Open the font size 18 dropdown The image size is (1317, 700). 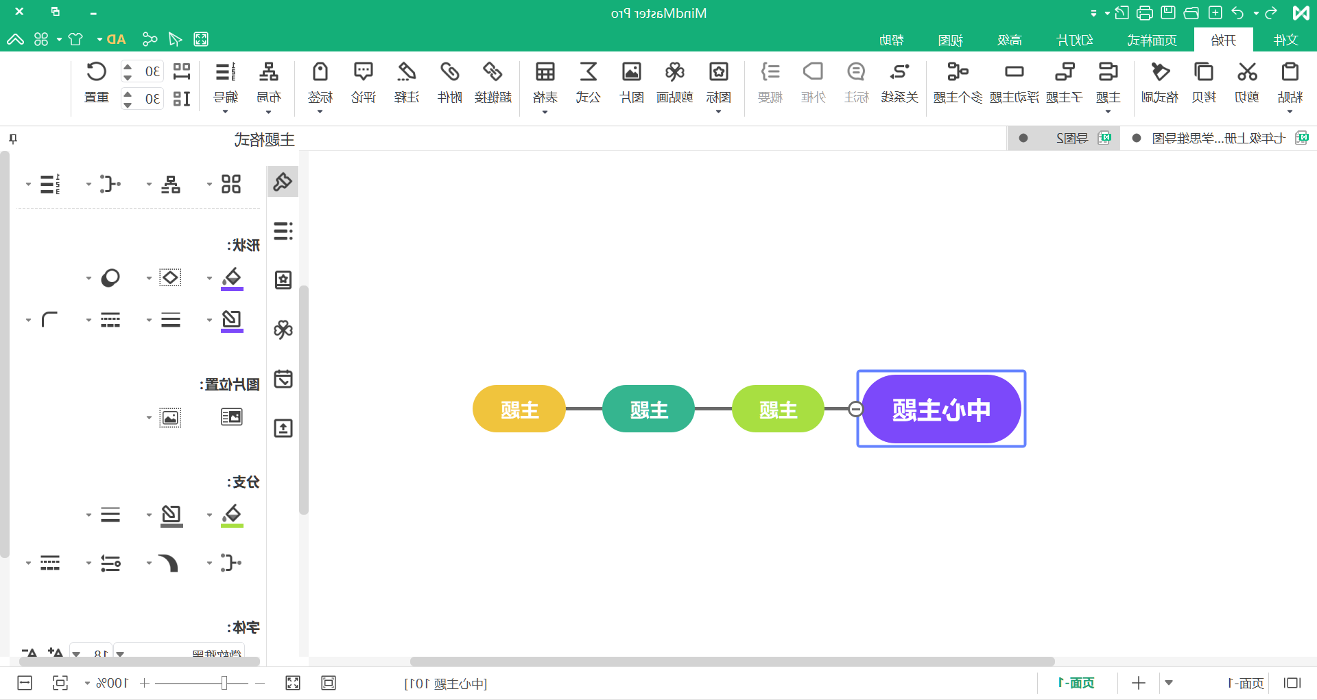click(x=76, y=653)
